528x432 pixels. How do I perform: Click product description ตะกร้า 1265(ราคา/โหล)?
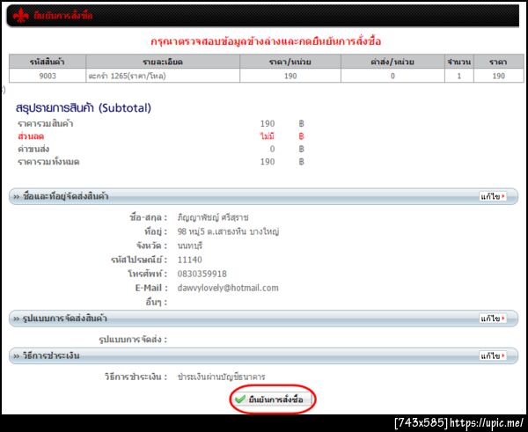click(x=127, y=76)
